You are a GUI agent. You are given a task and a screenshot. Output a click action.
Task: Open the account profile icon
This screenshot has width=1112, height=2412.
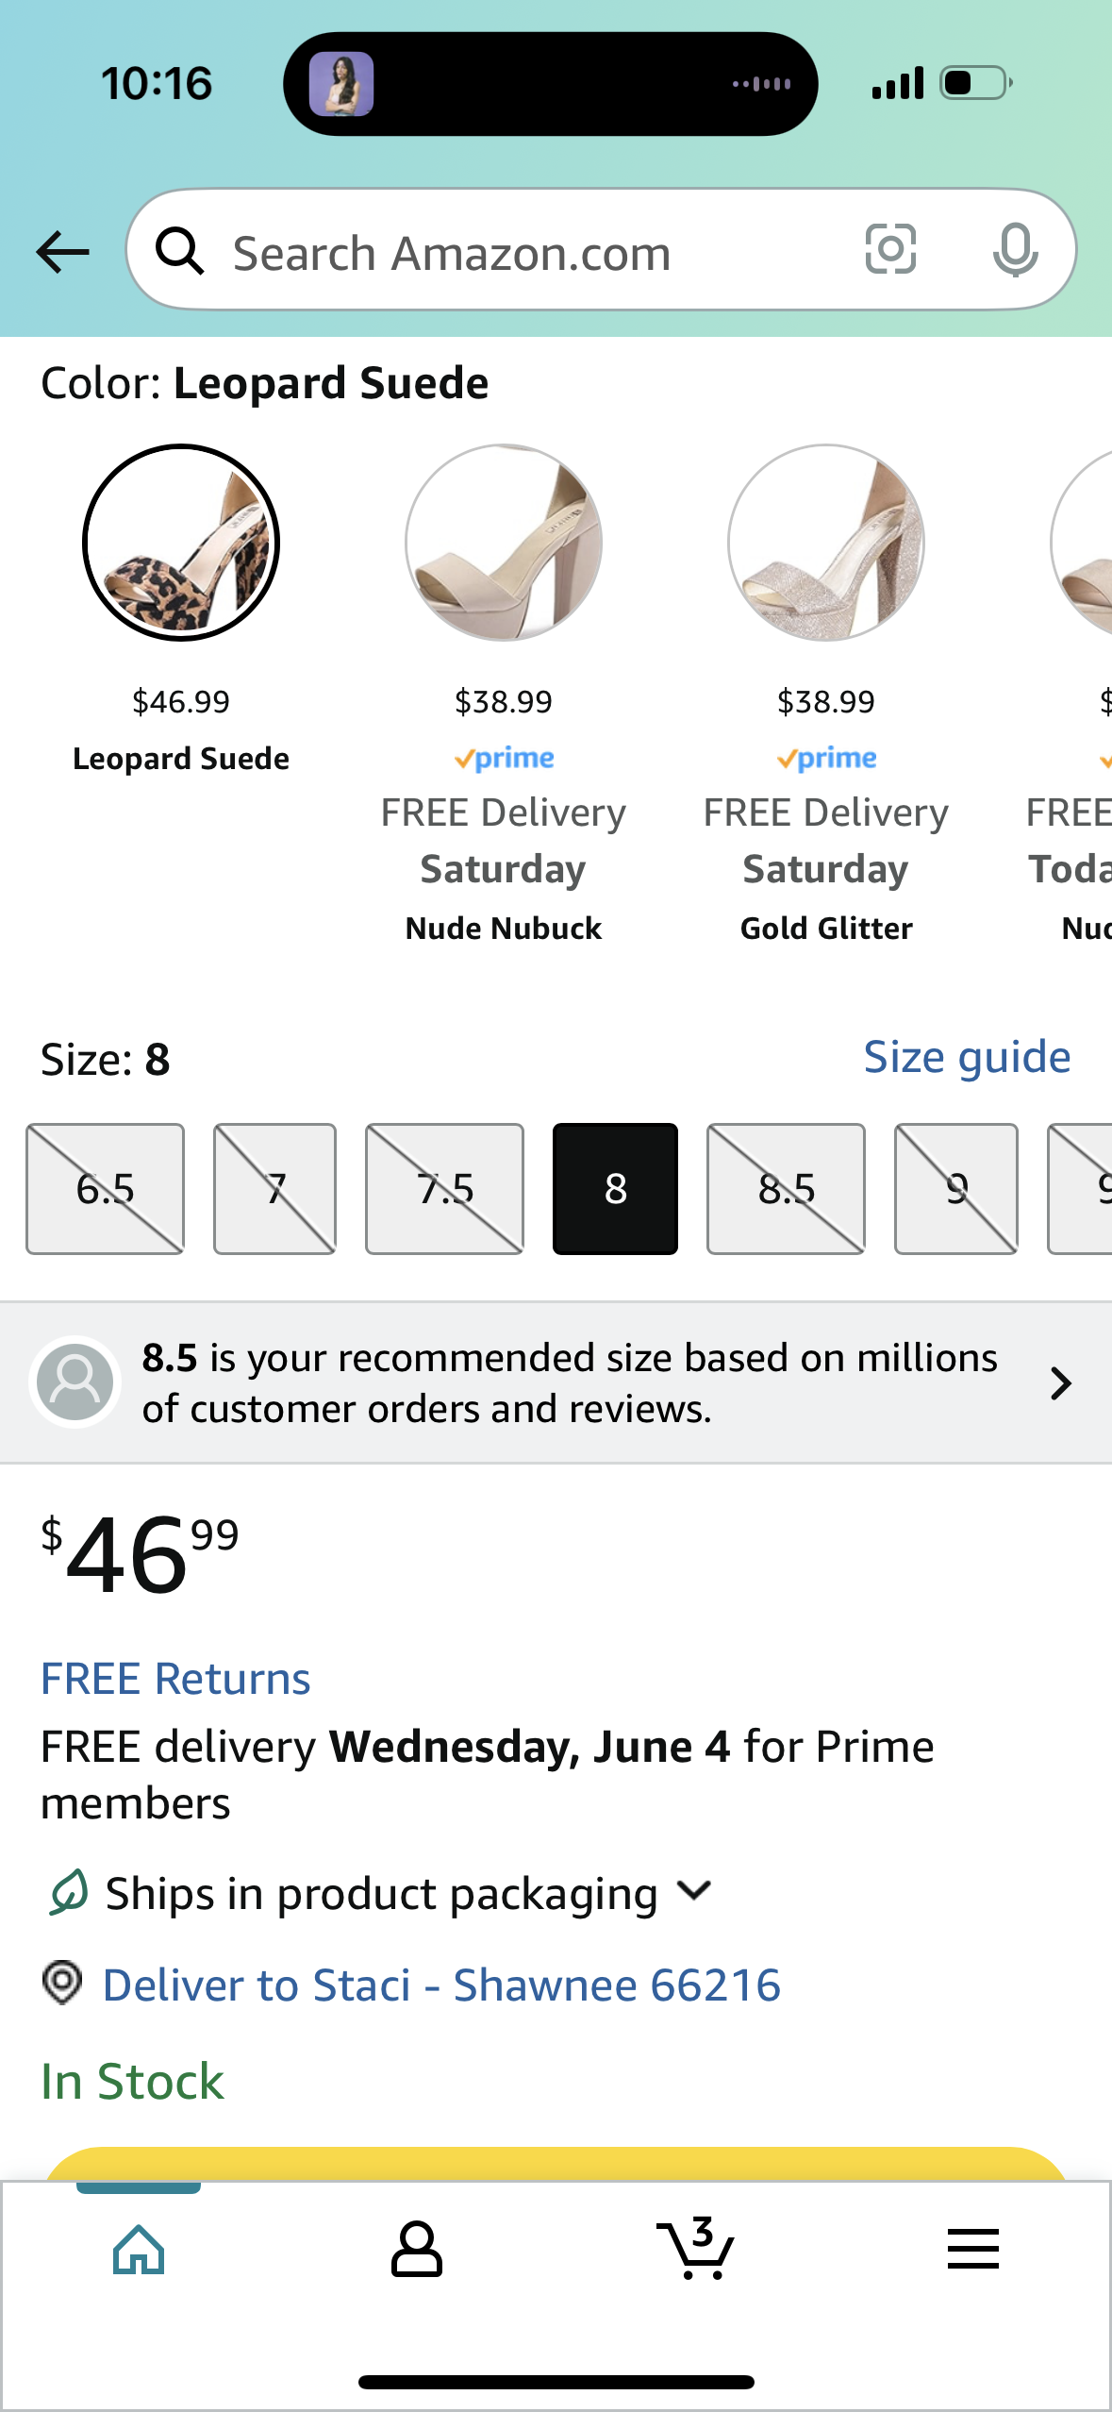tap(416, 2249)
